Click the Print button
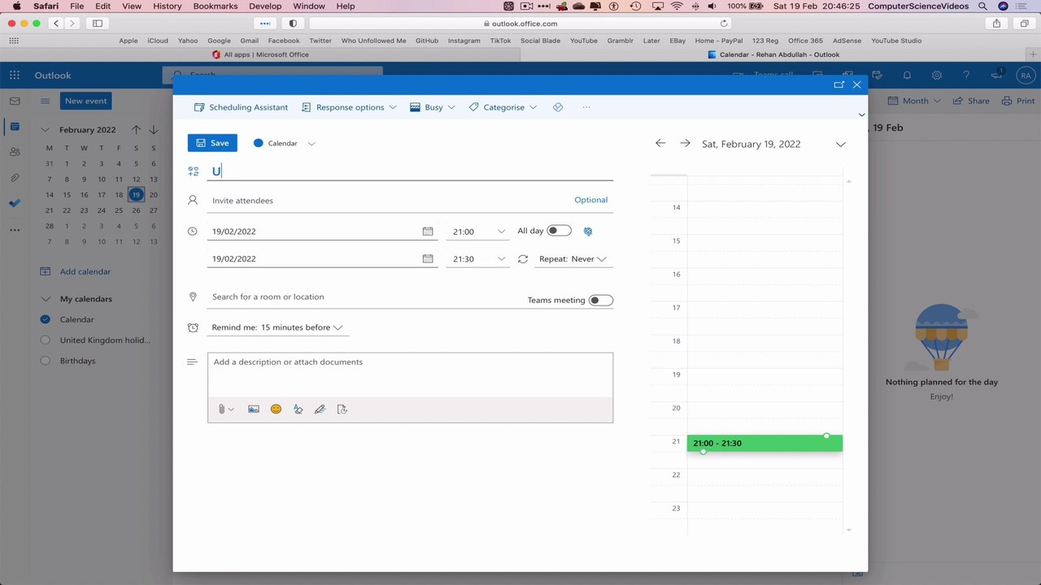Viewport: 1041px width, 585px height. coord(1017,101)
